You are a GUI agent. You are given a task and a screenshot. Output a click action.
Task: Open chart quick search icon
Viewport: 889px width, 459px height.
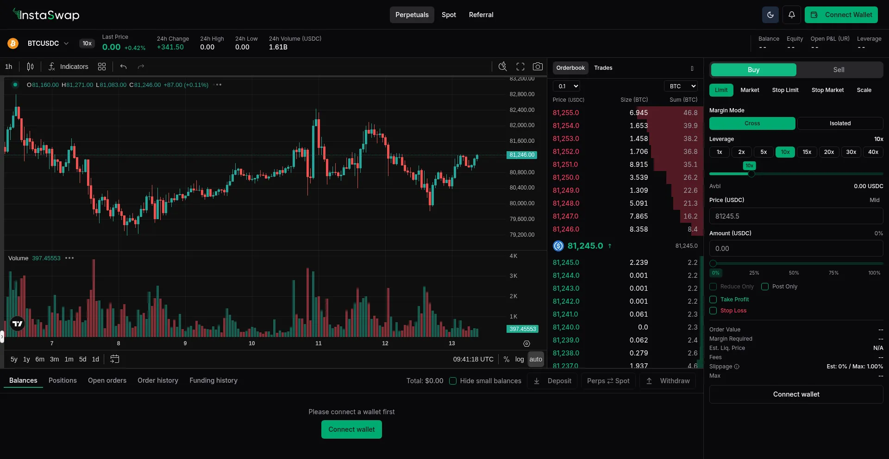click(x=502, y=67)
